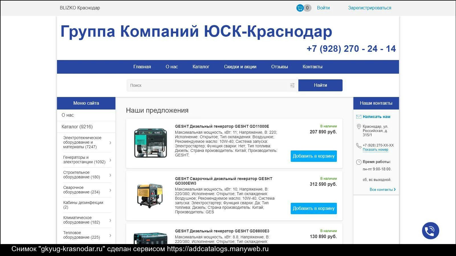Click the BLIZKO Краснодар header text

coord(80,8)
